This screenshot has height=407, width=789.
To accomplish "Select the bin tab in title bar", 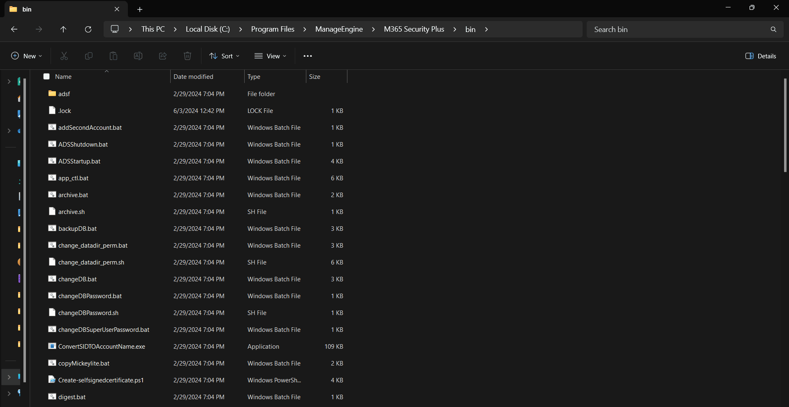I will click(x=66, y=9).
